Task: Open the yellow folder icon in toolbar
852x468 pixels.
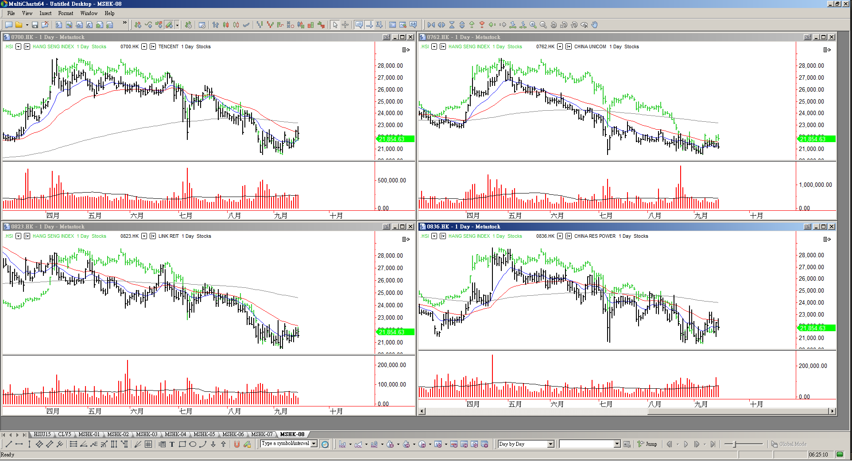Action: click(x=19, y=25)
